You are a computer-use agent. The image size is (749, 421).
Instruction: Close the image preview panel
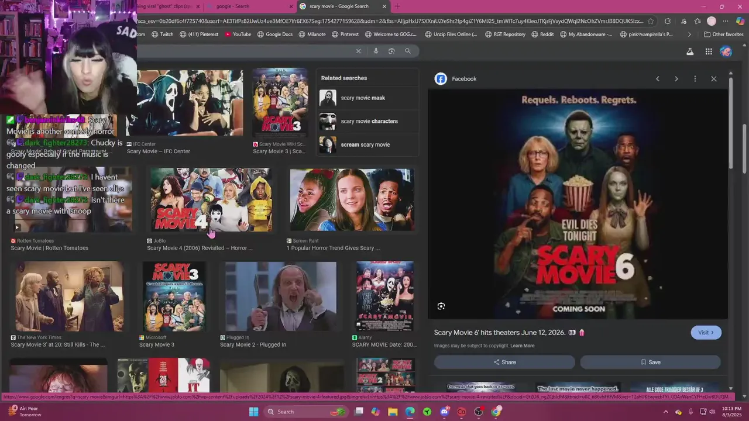coord(714,78)
